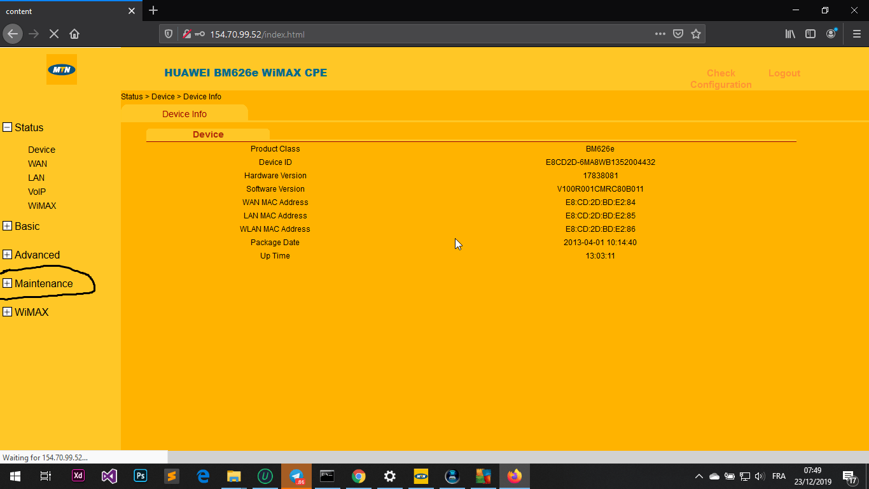Collapse the Status menu section
Image resolution: width=869 pixels, height=489 pixels.
pos(8,127)
